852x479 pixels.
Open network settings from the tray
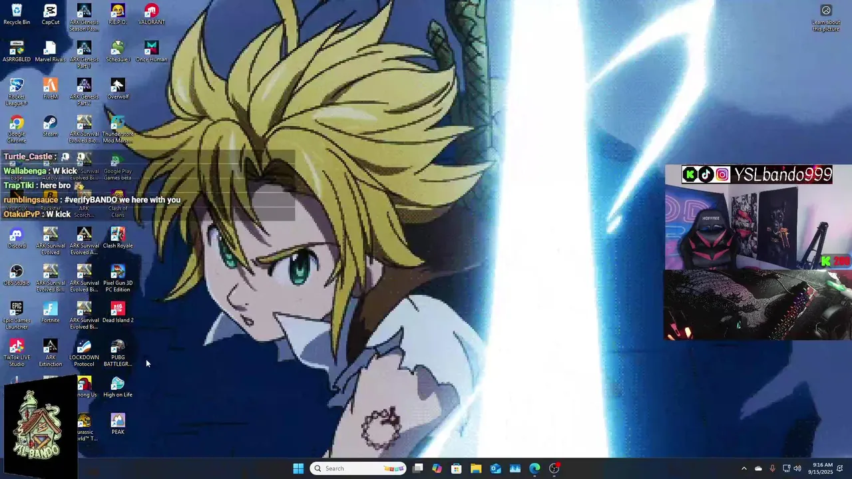[786, 468]
